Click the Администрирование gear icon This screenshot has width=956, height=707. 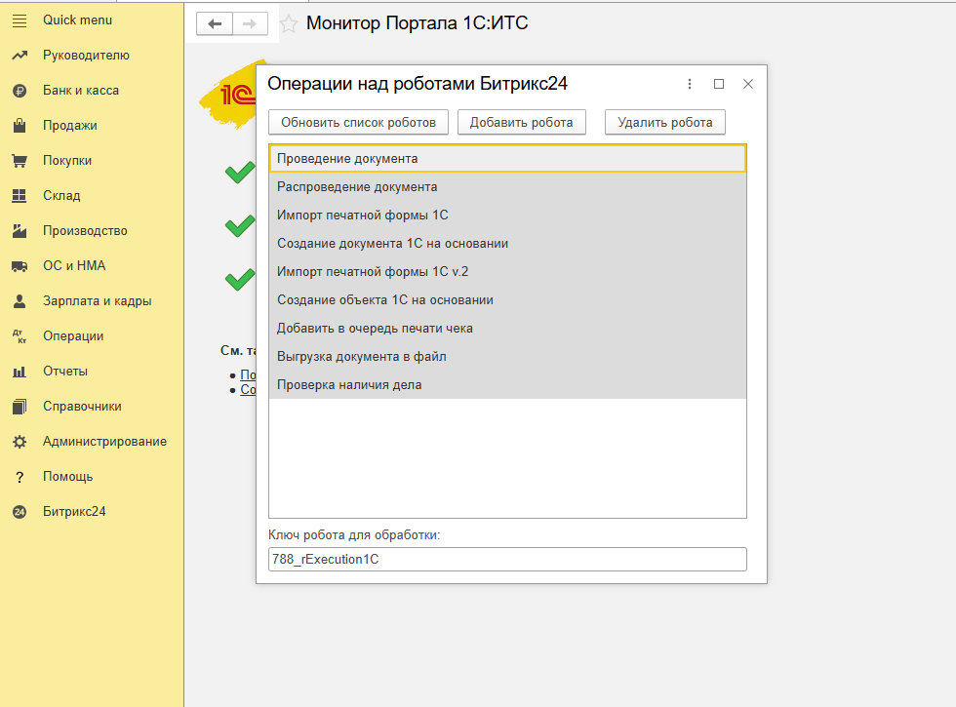19,442
